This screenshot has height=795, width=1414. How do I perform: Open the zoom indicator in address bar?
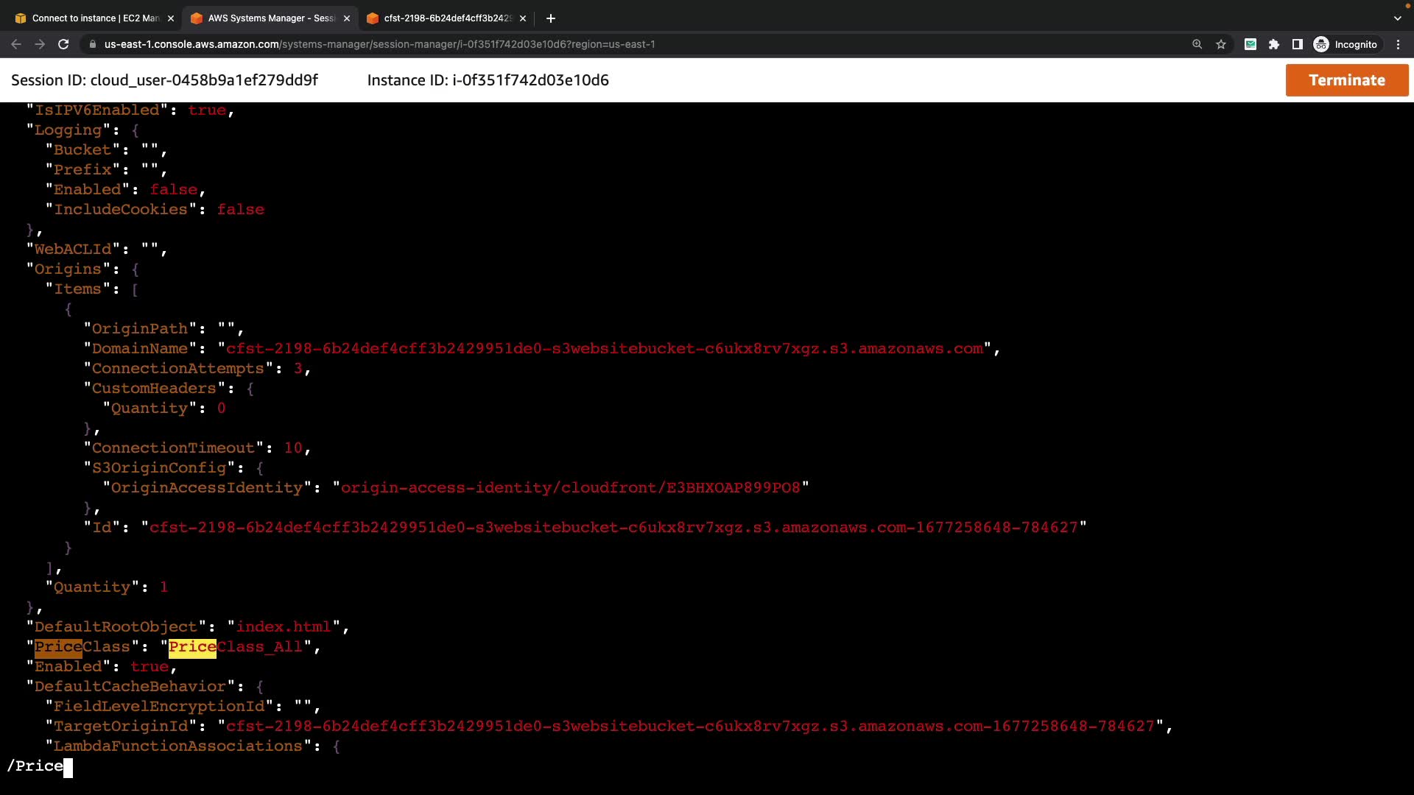(1197, 44)
